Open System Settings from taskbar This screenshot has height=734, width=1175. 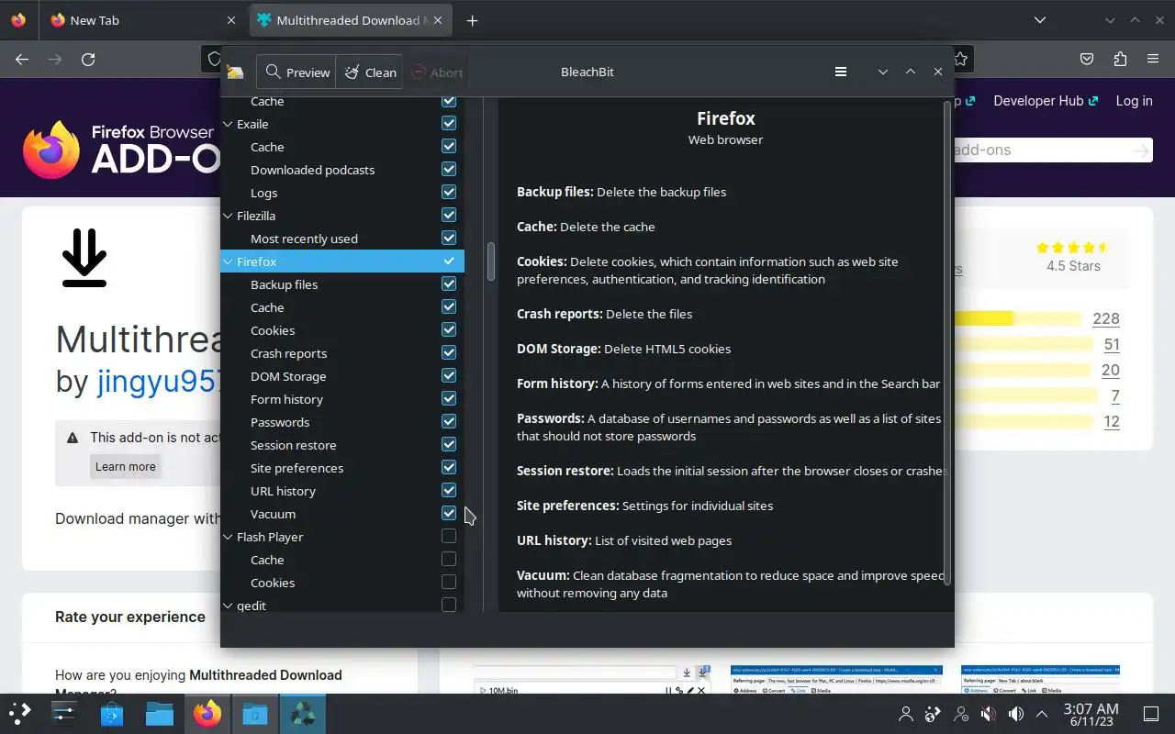tap(64, 713)
